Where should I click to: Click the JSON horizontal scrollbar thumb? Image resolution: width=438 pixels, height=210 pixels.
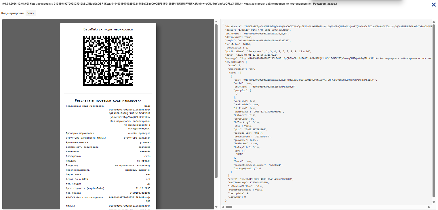click(229, 207)
